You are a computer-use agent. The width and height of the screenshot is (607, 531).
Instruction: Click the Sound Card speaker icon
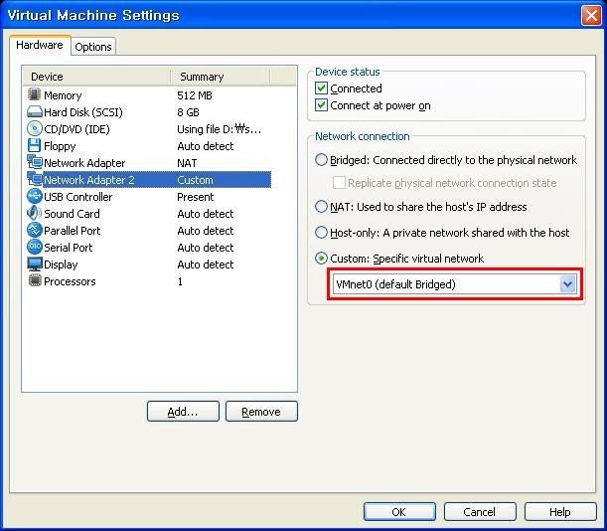tap(35, 213)
